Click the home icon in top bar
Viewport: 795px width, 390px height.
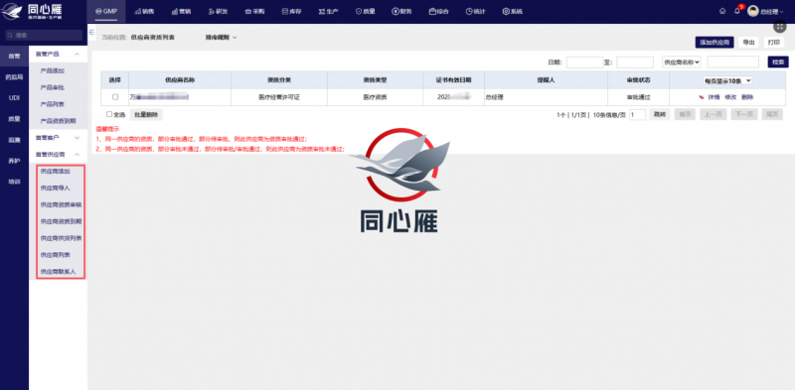[722, 11]
